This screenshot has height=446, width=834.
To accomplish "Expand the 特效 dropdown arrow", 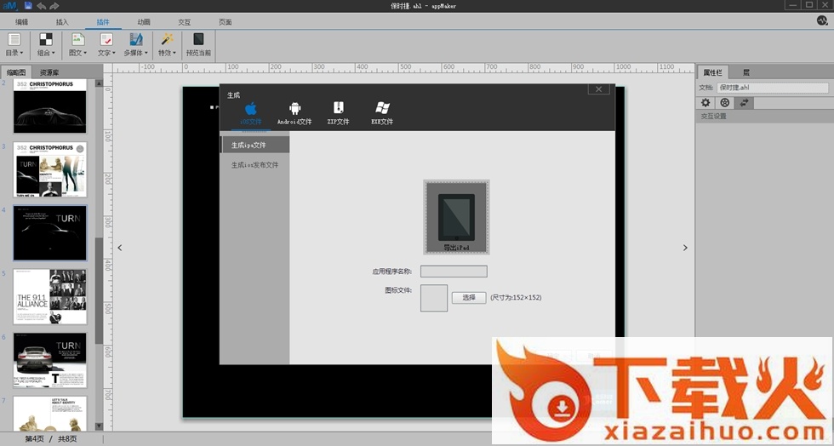I will coord(174,54).
